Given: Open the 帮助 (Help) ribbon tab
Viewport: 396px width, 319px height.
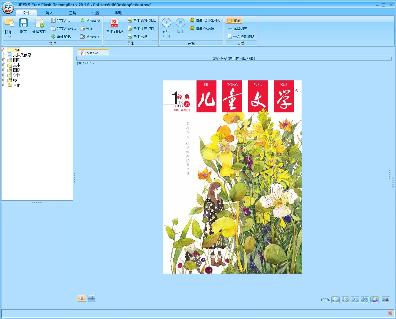Looking at the screenshot, I should point(119,13).
